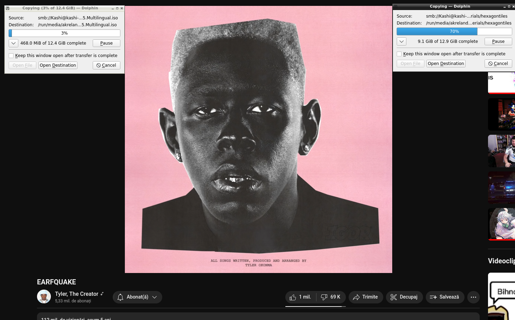Click the share arrow icon next to Trimite
This screenshot has height=320, width=515.
tap(356, 297)
